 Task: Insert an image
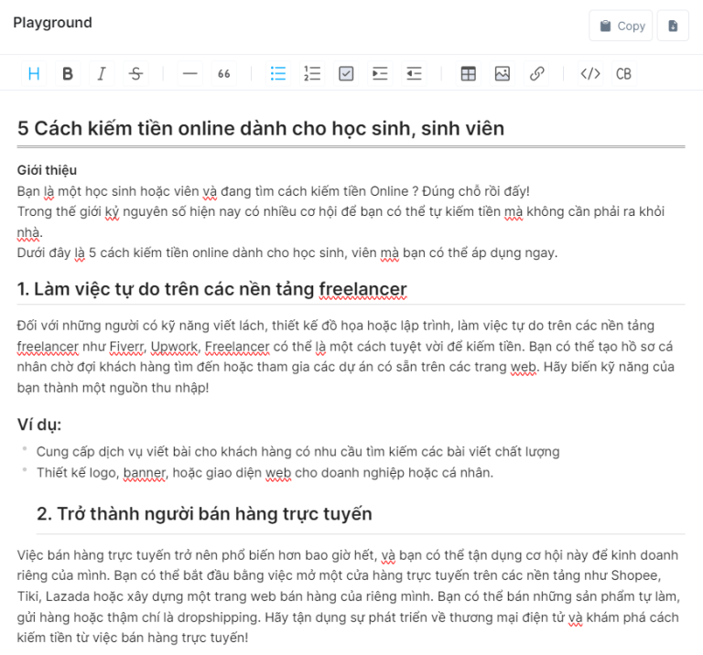point(503,73)
